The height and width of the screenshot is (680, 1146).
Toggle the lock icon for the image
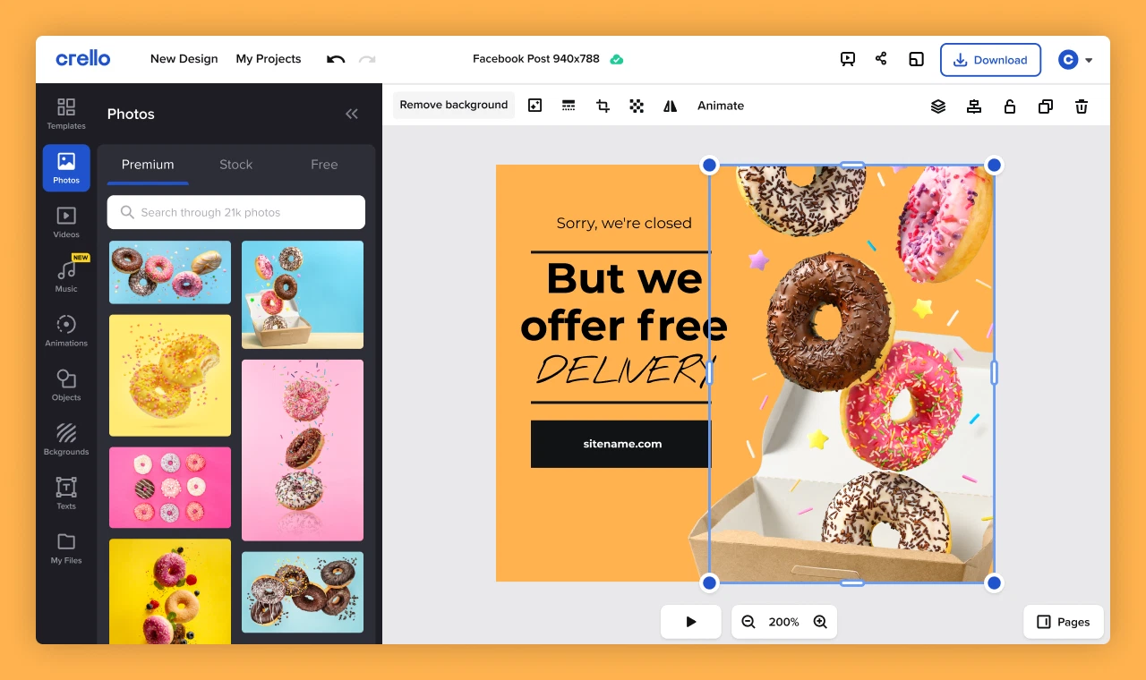pyautogui.click(x=1010, y=106)
